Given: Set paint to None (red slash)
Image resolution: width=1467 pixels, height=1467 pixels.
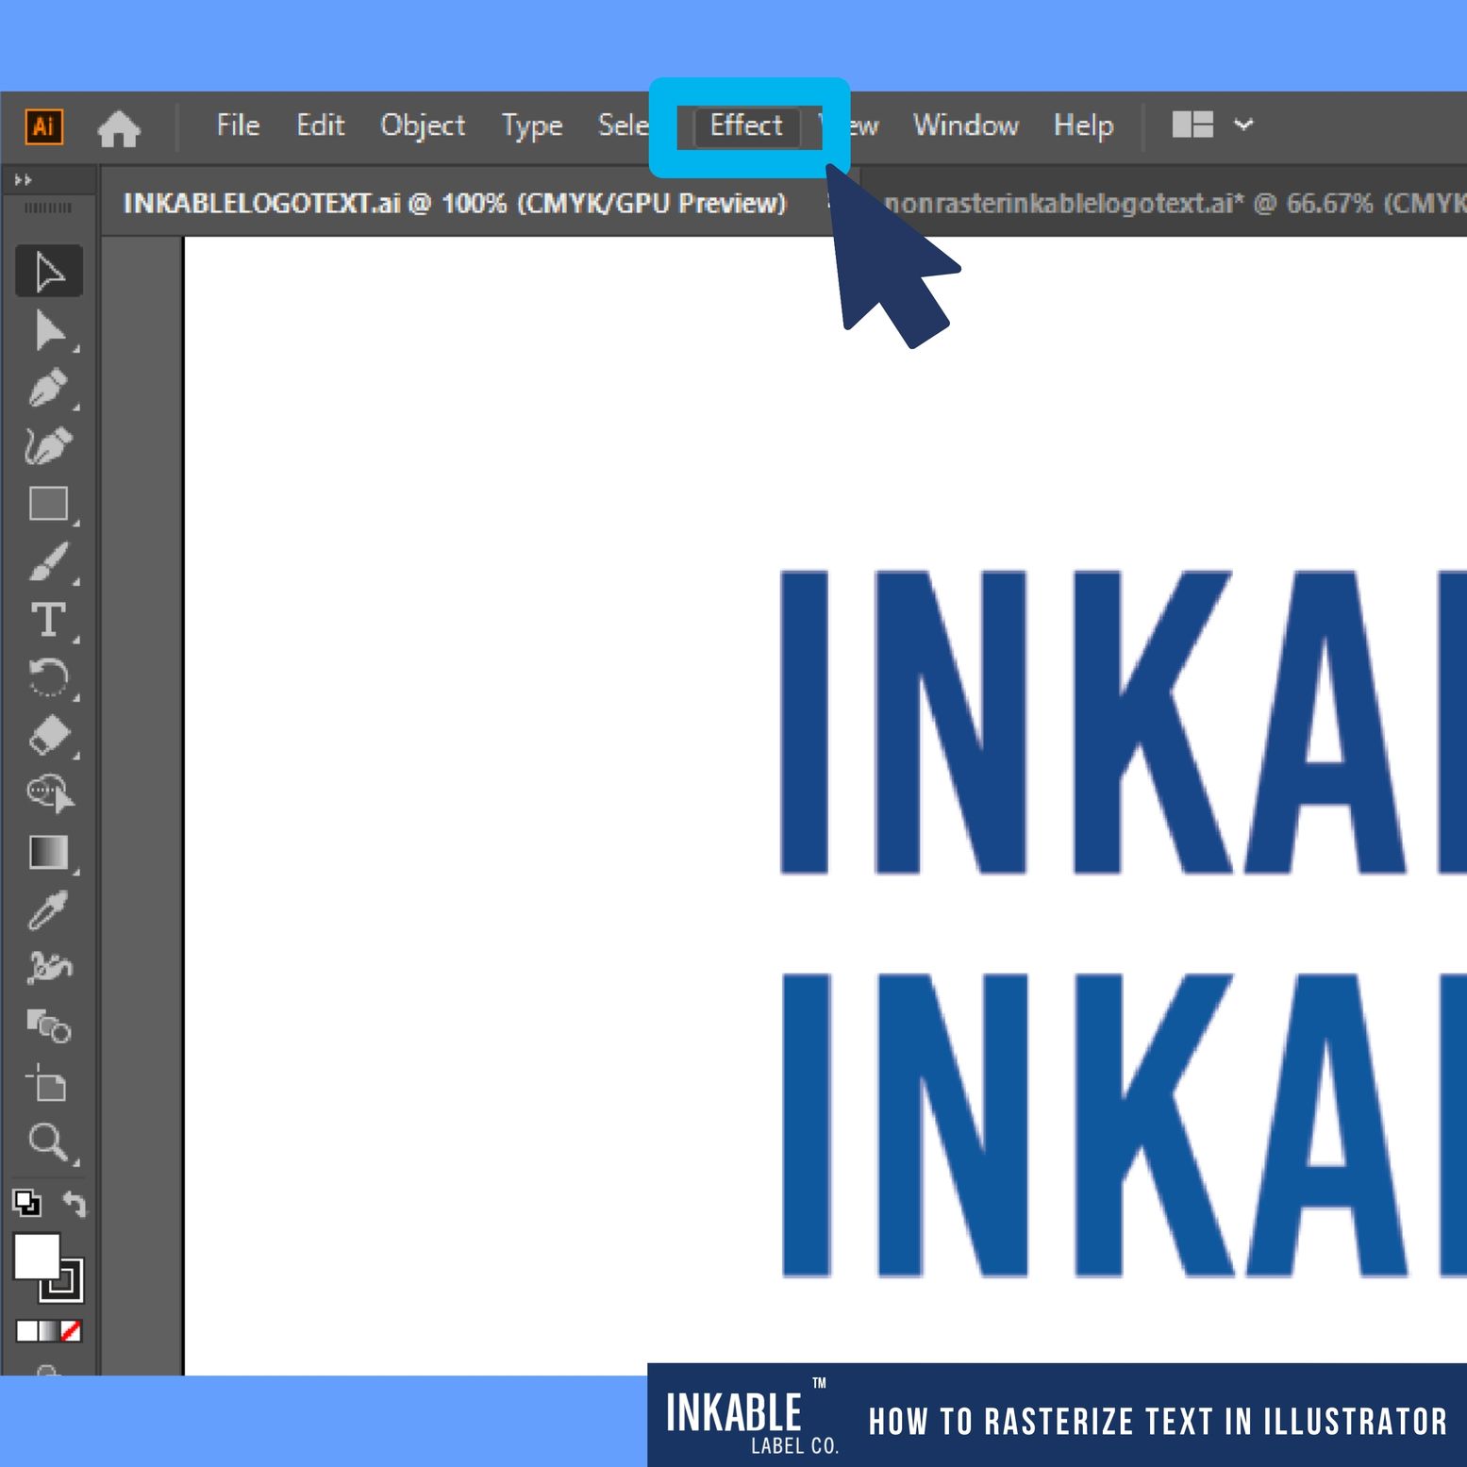Looking at the screenshot, I should coord(71,1331).
